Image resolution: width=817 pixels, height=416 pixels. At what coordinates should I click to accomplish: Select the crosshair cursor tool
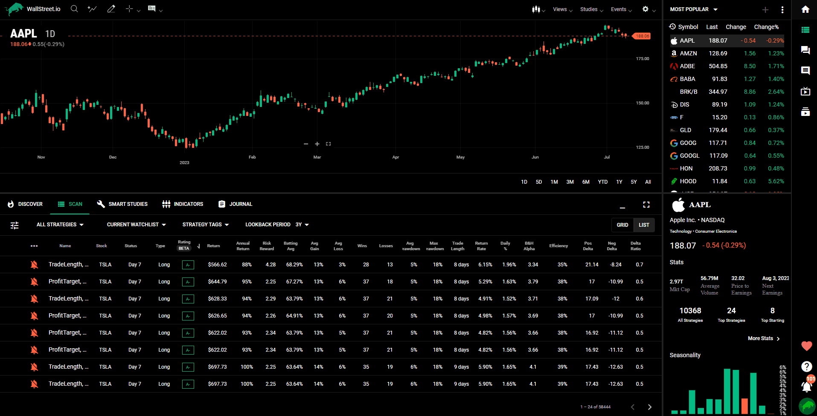(129, 9)
